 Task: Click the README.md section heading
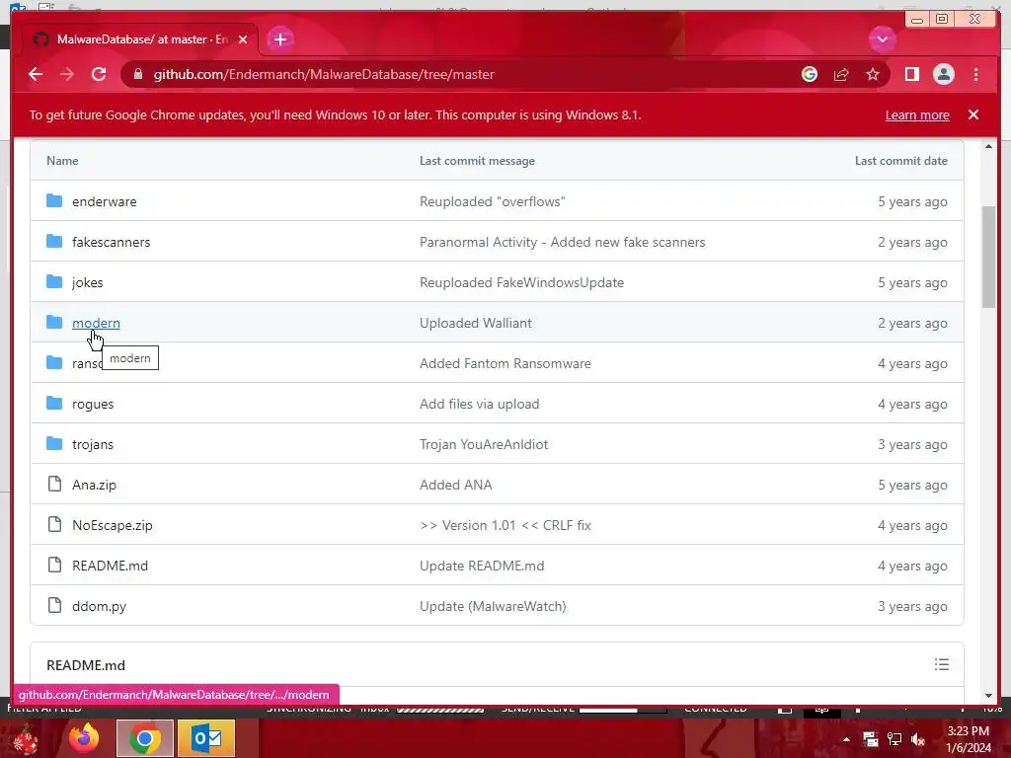86,665
